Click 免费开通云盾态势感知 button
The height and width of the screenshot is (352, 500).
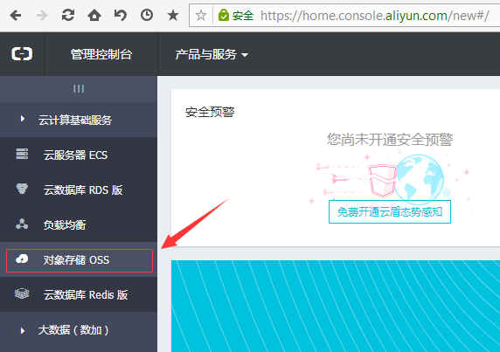pyautogui.click(x=390, y=211)
